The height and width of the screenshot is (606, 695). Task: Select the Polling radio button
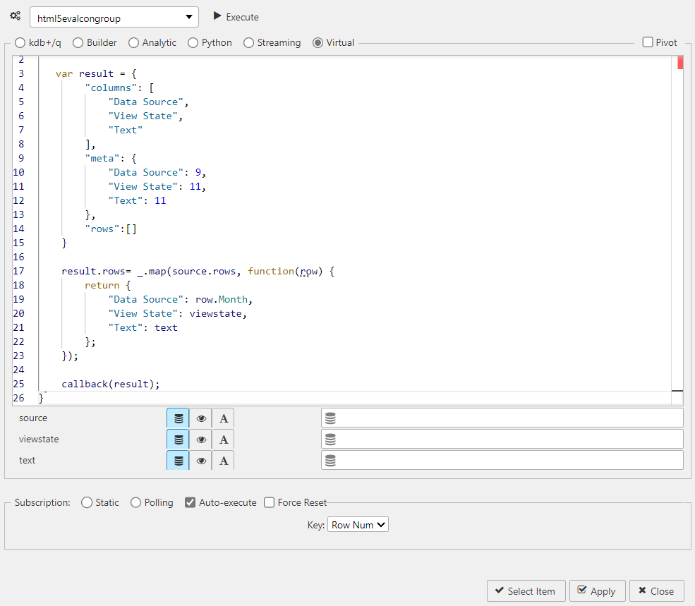(135, 502)
